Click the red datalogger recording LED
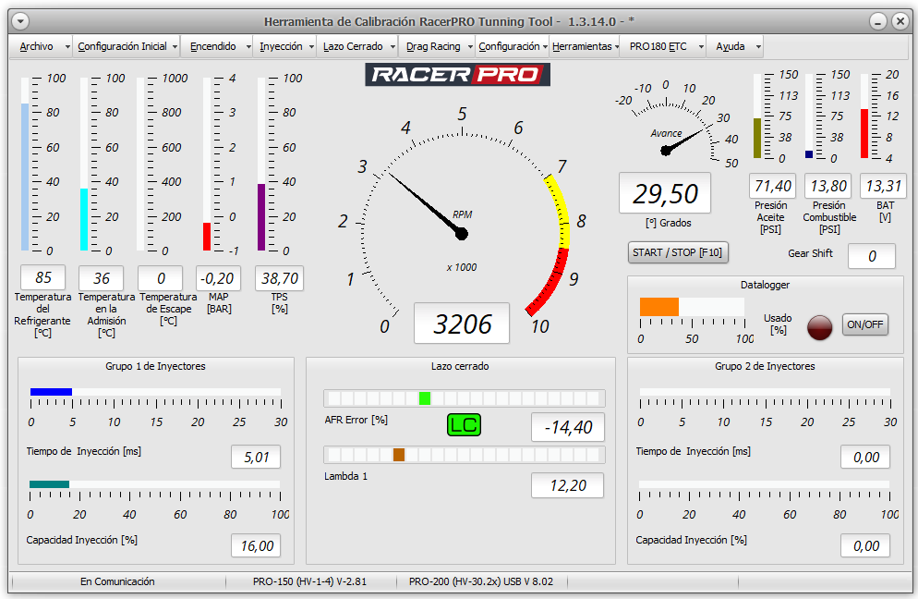Image resolution: width=918 pixels, height=599 pixels. 819,326
